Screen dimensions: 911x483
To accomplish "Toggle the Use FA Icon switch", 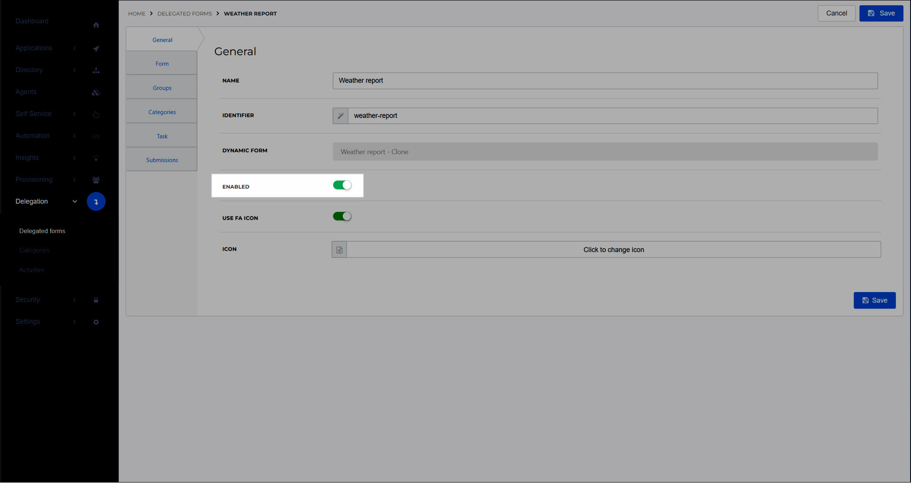I will [x=342, y=217].
